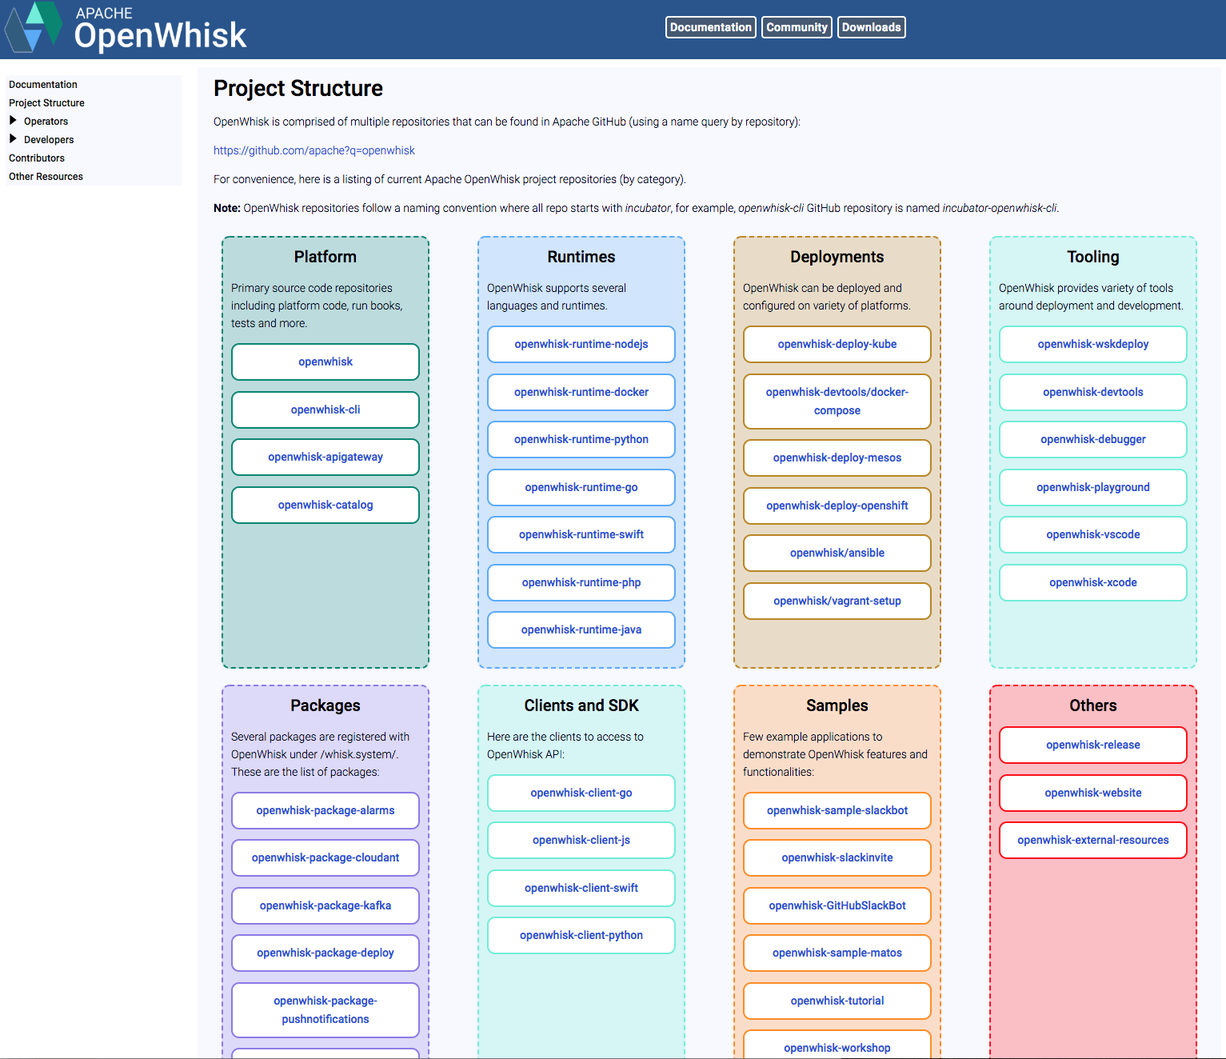Open the openwhisk-runtime-nodejs repository
The height and width of the screenshot is (1059, 1226).
coord(581,344)
